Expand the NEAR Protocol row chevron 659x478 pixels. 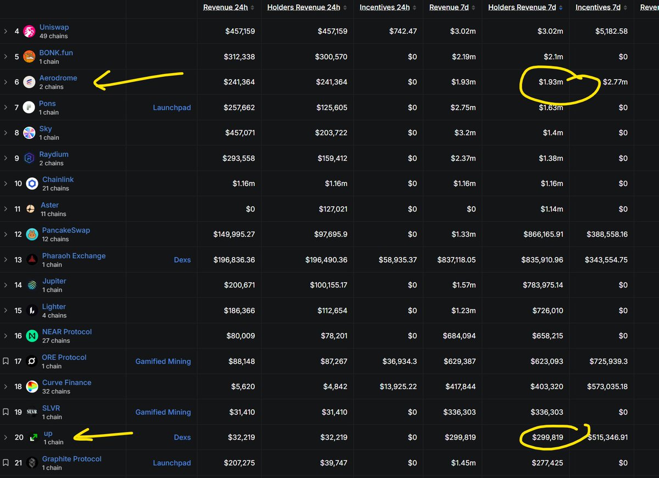5,336
